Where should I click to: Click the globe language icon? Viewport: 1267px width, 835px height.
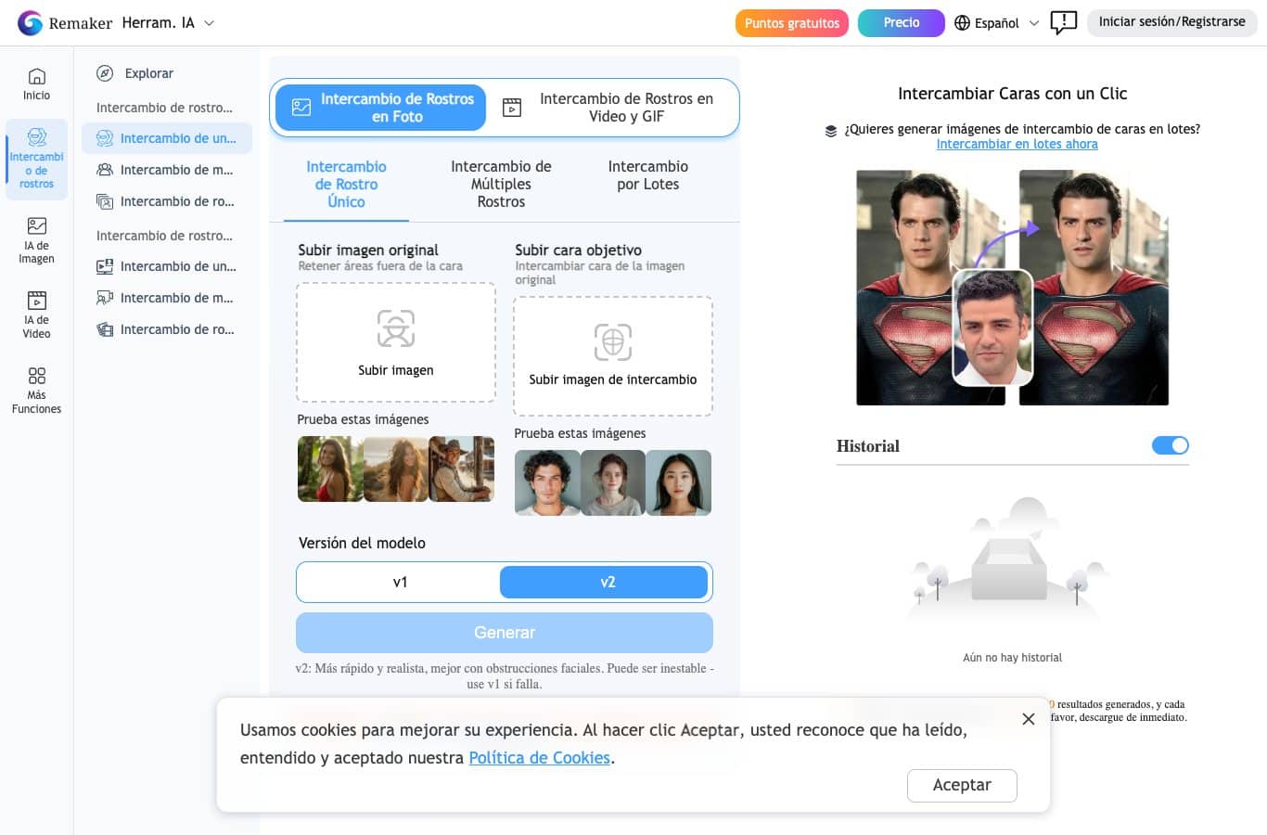(x=962, y=22)
